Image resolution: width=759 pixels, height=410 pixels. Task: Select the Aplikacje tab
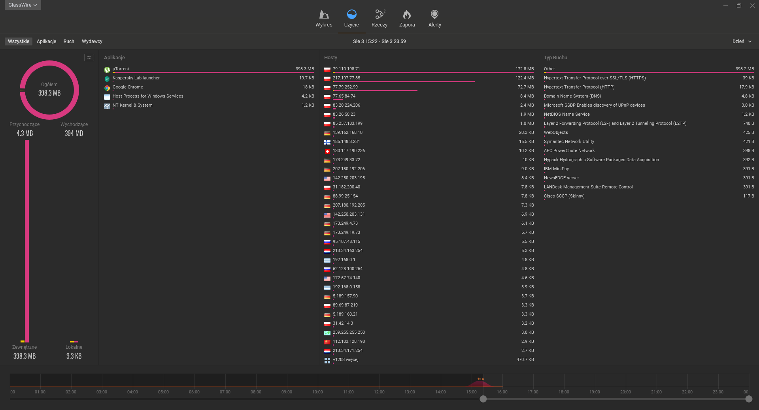(x=46, y=41)
